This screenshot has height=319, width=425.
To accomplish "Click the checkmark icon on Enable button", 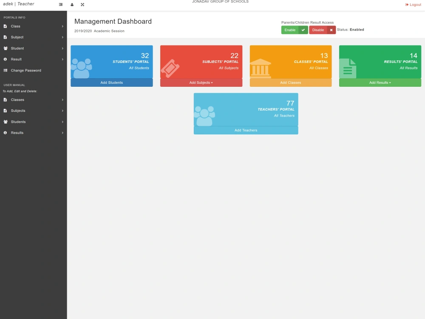I will tap(303, 30).
